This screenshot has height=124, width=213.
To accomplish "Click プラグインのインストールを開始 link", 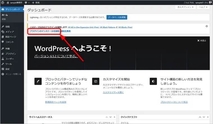I will (x=44, y=31).
